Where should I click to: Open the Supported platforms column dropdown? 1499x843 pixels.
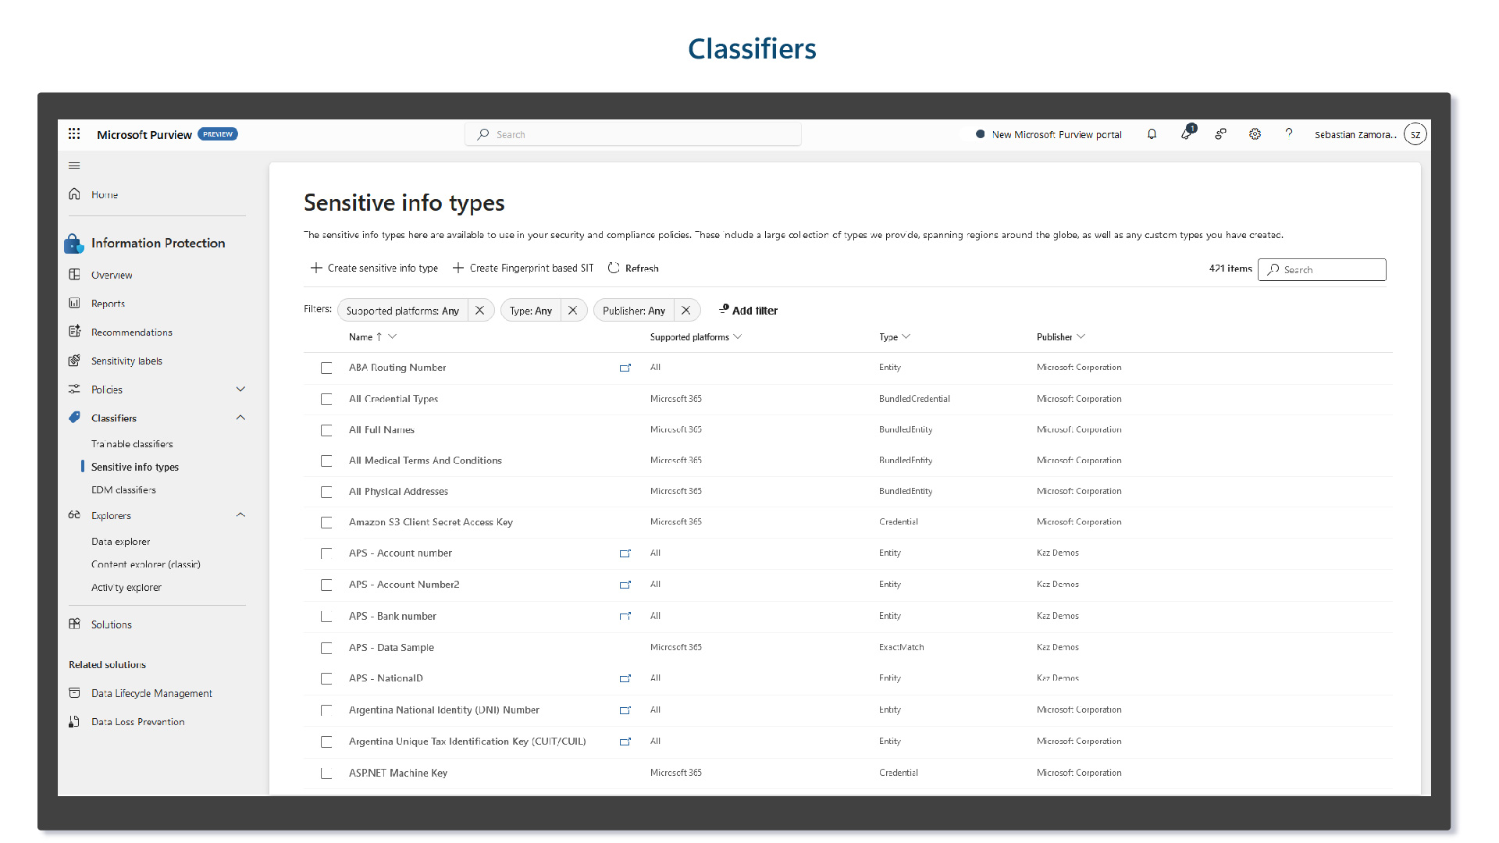[x=738, y=336]
